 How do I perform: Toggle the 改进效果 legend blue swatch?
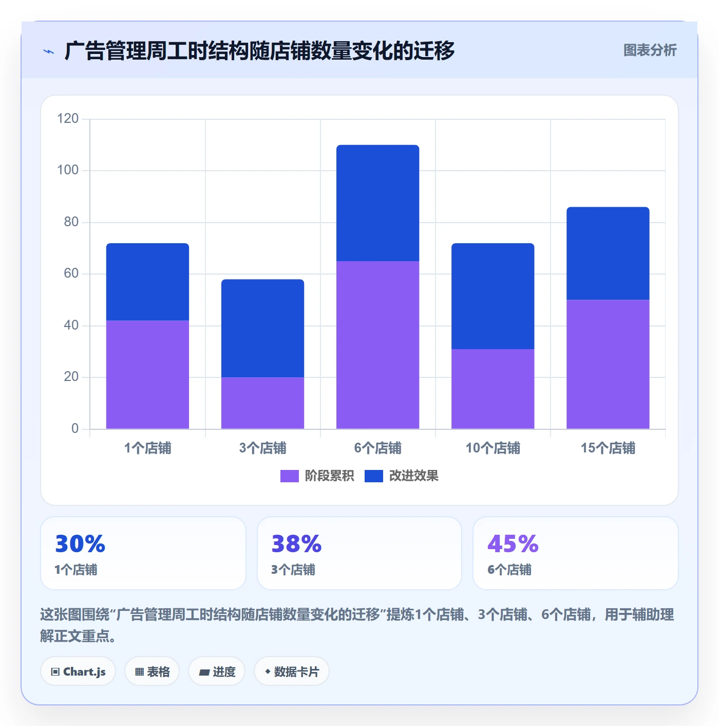pyautogui.click(x=373, y=476)
